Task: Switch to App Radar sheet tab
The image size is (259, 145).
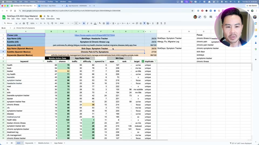Action: pos(59,143)
